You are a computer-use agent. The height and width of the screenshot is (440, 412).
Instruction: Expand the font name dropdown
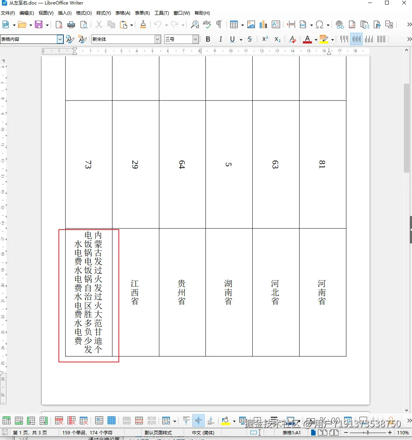157,39
